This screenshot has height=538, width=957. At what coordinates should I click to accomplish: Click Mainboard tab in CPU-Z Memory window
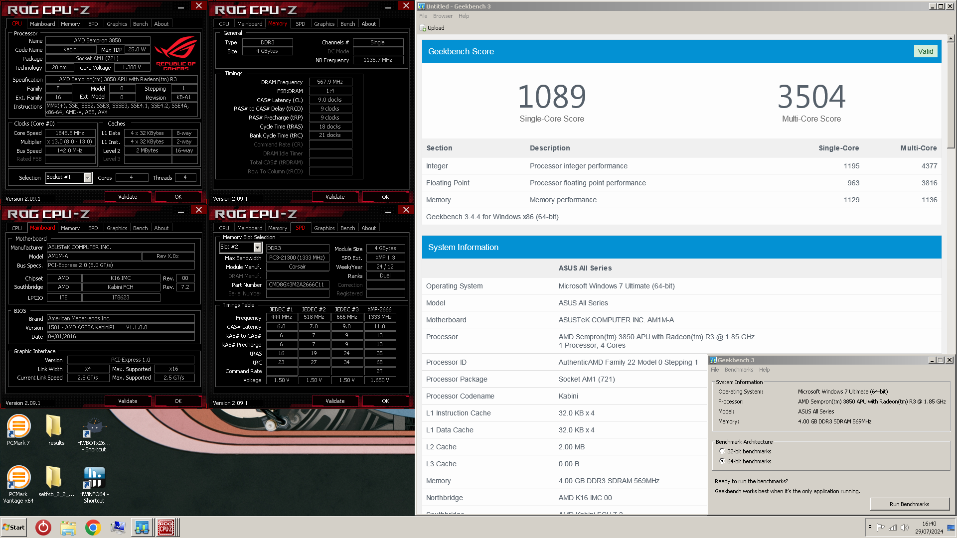[x=250, y=24]
